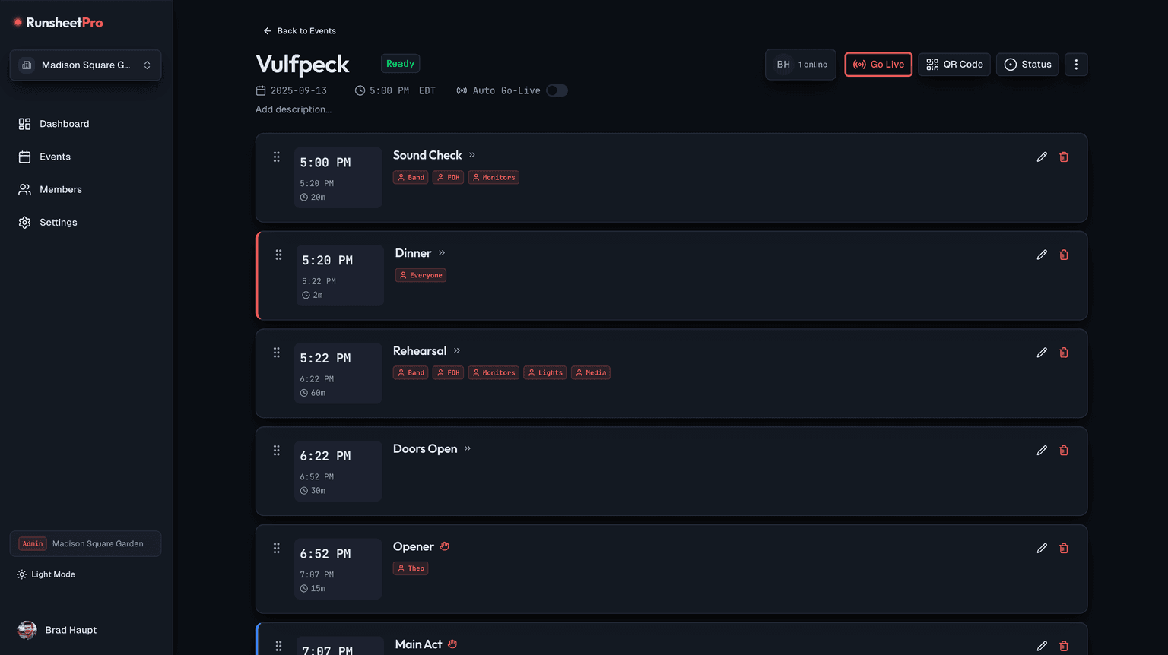Delete the Doors Open item
Screen dimensions: 1168x655
click(x=1064, y=451)
